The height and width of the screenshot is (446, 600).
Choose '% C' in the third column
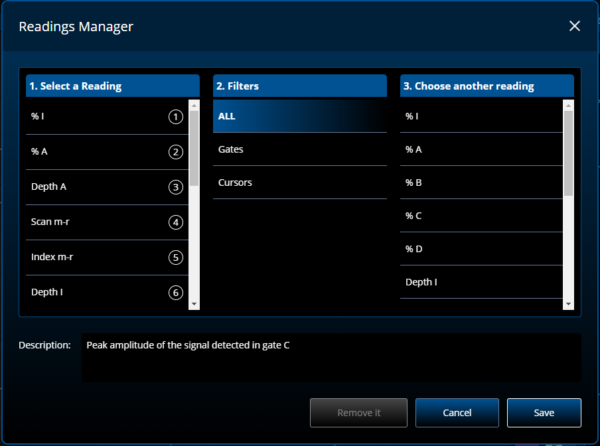[x=481, y=216]
